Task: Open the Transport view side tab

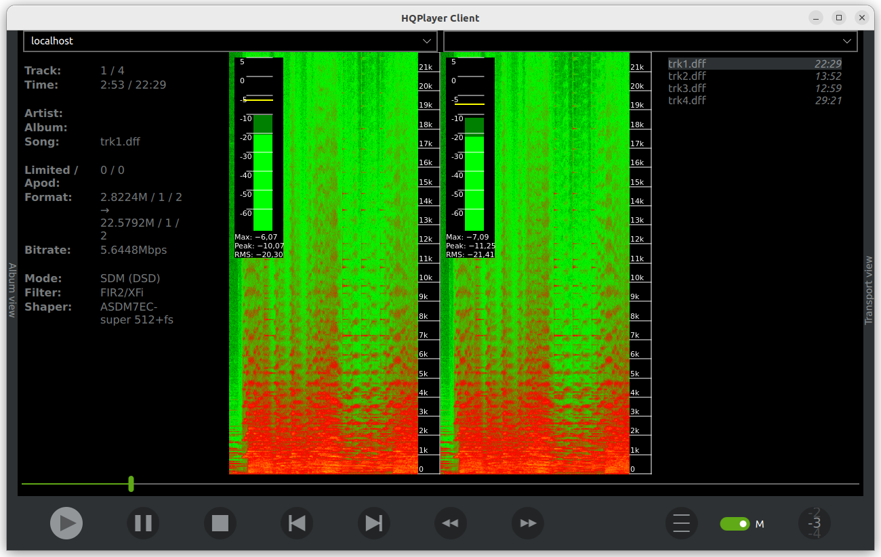Action: [869, 290]
